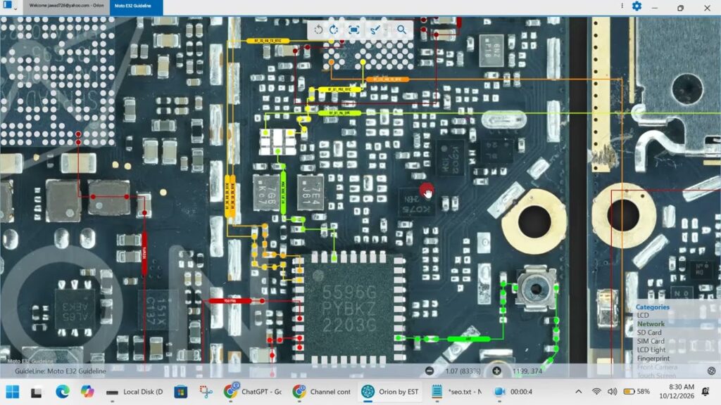Open Snipping Tool from taskbar
The height and width of the screenshot is (405, 721).
[206, 392]
